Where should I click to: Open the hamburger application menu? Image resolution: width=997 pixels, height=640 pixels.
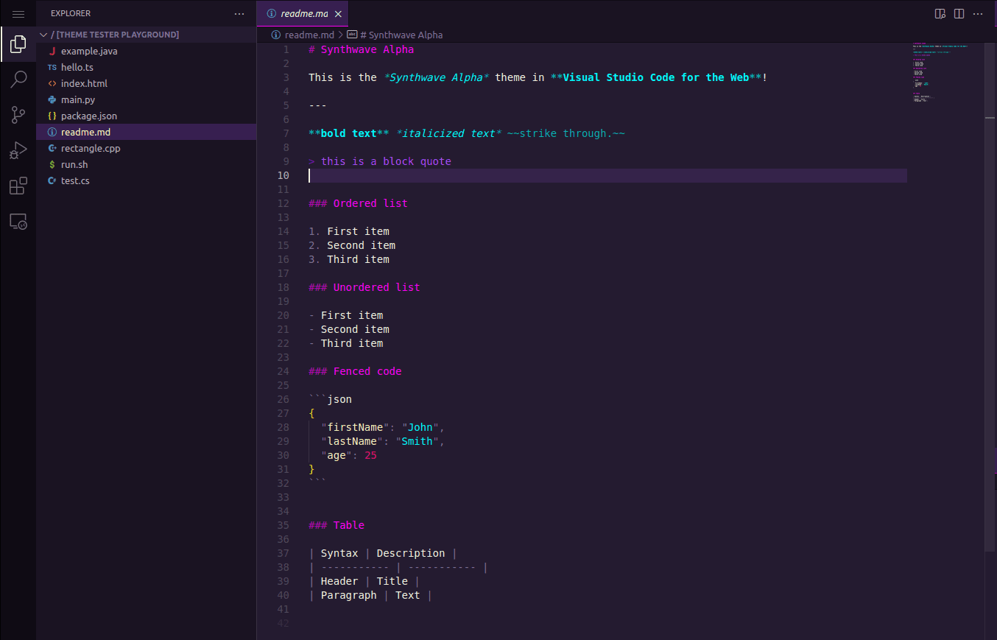tap(18, 14)
